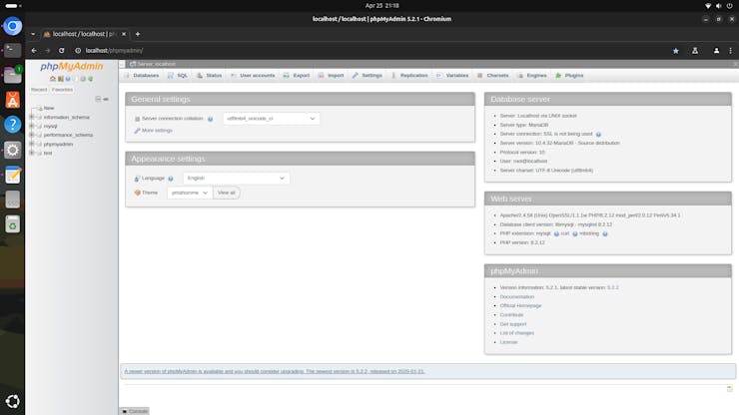The width and height of the screenshot is (739, 415).
Task: Click help icon after SSL is not being used
Action: pos(598,135)
